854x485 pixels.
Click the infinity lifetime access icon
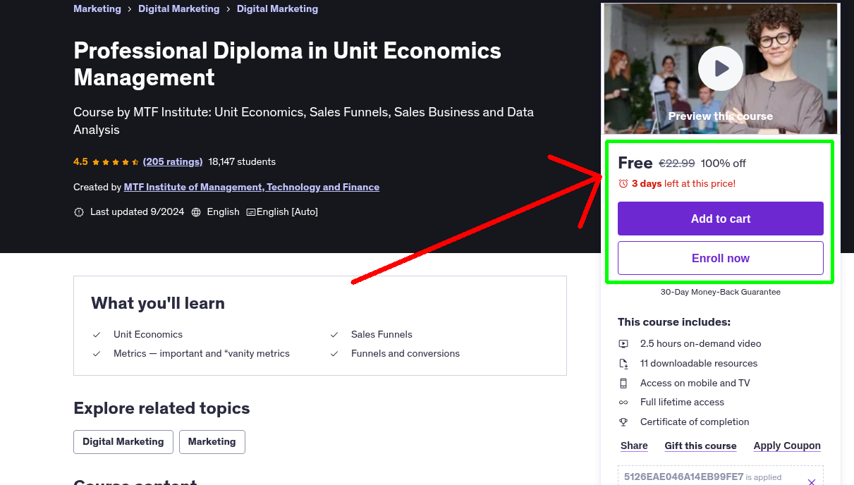[x=623, y=403]
